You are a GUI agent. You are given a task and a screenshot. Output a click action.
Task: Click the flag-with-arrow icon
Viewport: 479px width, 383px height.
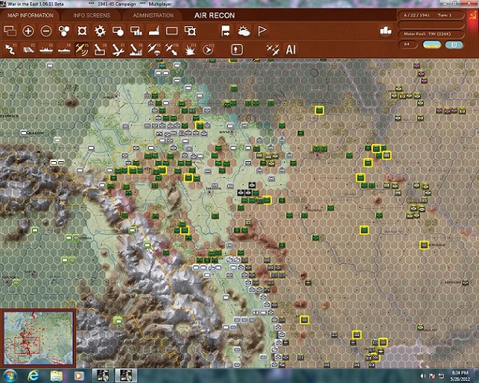(x=226, y=31)
